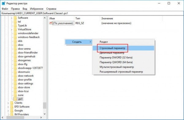Image resolution: width=184 pixels, height=120 pixels.
Task: Choose Параметр DWORD (32 бита)
Action: 124,57
